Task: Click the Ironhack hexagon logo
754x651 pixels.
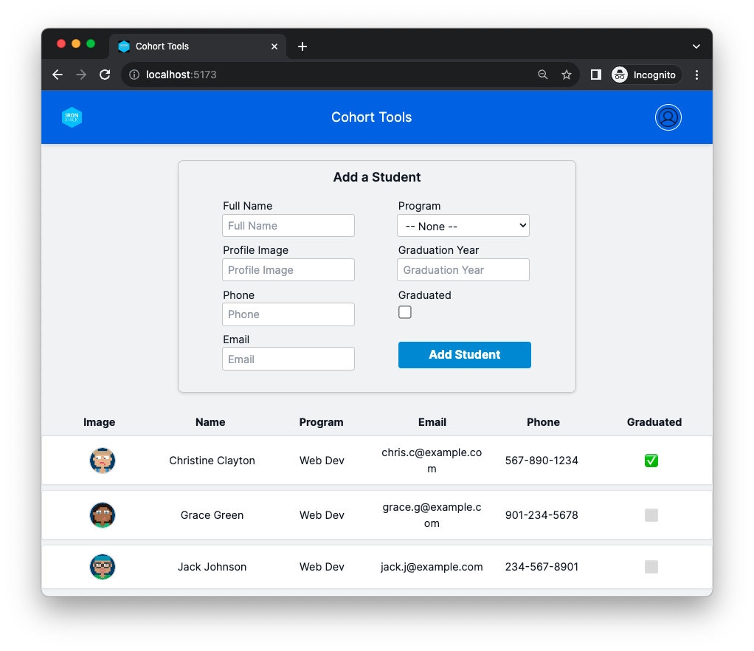Action: [72, 117]
